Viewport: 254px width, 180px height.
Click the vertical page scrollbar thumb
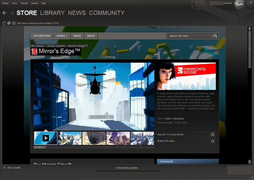point(250,50)
